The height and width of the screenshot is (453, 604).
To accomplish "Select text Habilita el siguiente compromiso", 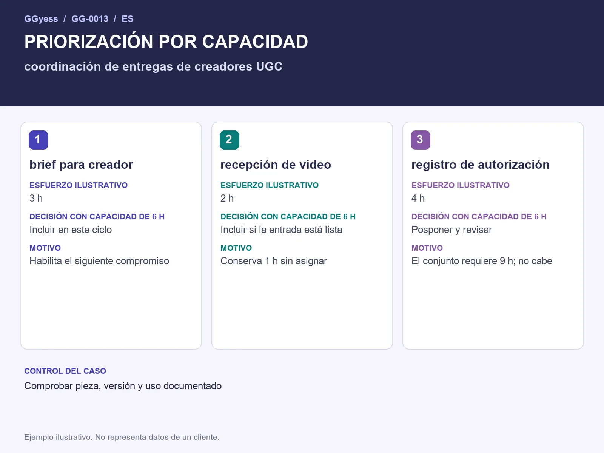I will (99, 261).
